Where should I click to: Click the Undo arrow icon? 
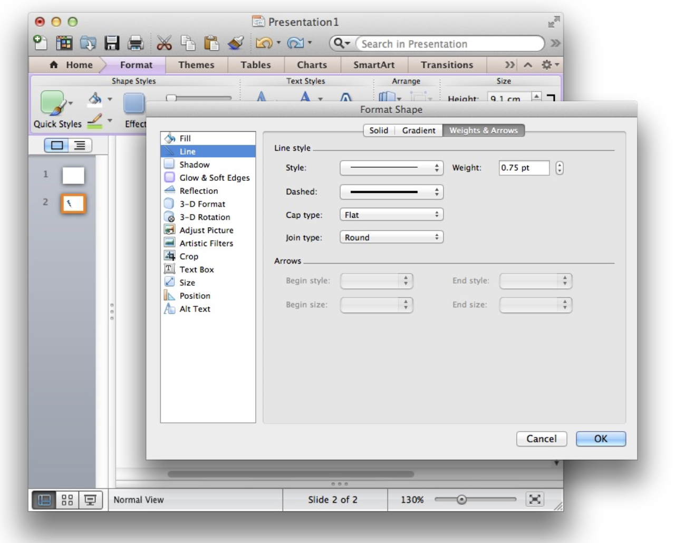tap(263, 43)
